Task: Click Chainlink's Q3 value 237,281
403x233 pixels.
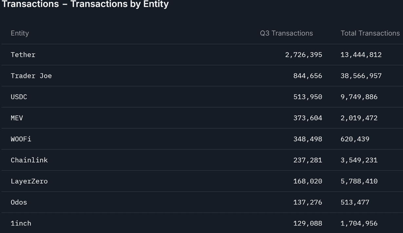Action: click(x=308, y=160)
